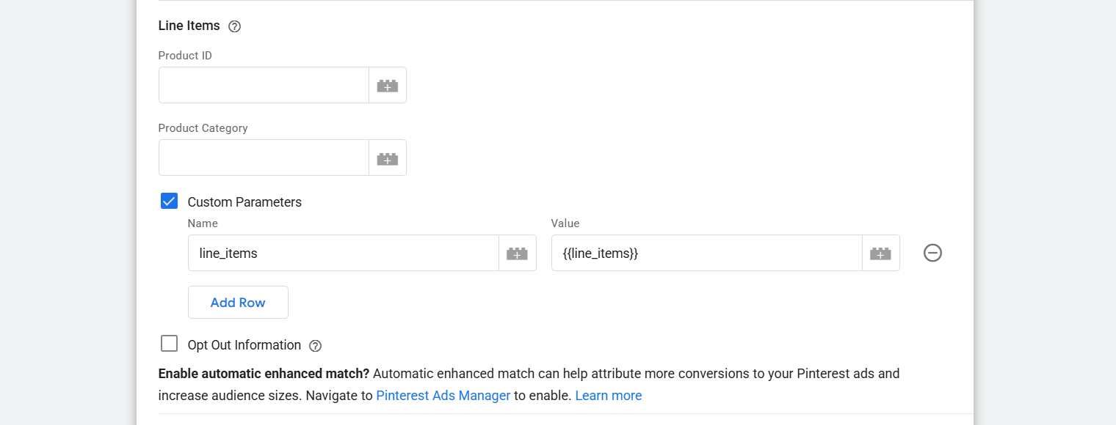Uncheck the Custom Parameters checkbox
The height and width of the screenshot is (425, 1116).
pos(170,202)
